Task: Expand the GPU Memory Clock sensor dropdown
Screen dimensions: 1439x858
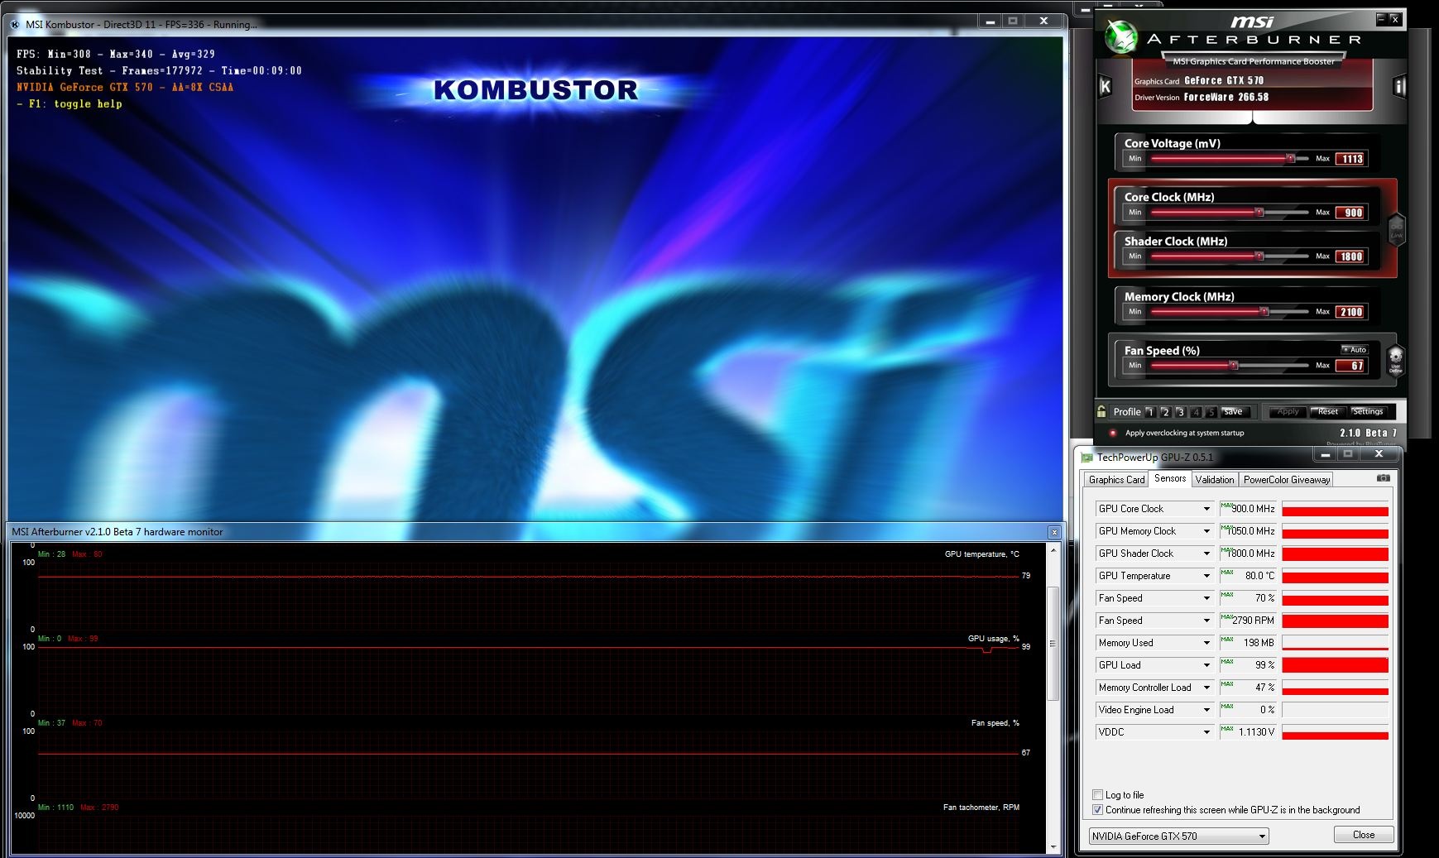Action: point(1206,531)
